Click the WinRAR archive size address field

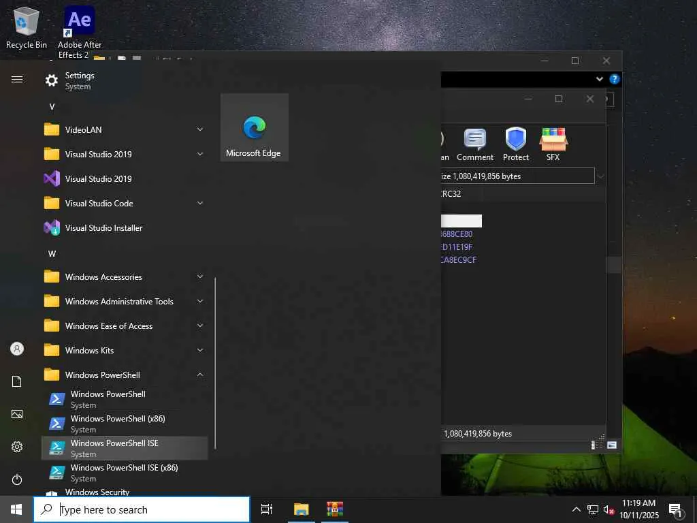(517, 176)
